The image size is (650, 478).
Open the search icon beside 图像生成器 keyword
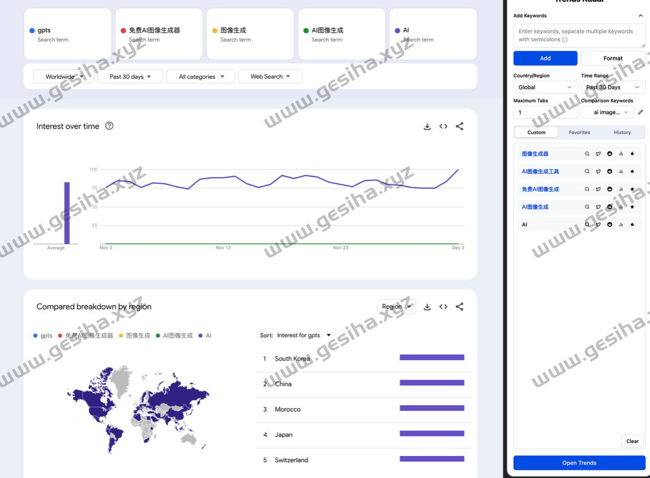pyautogui.click(x=587, y=153)
